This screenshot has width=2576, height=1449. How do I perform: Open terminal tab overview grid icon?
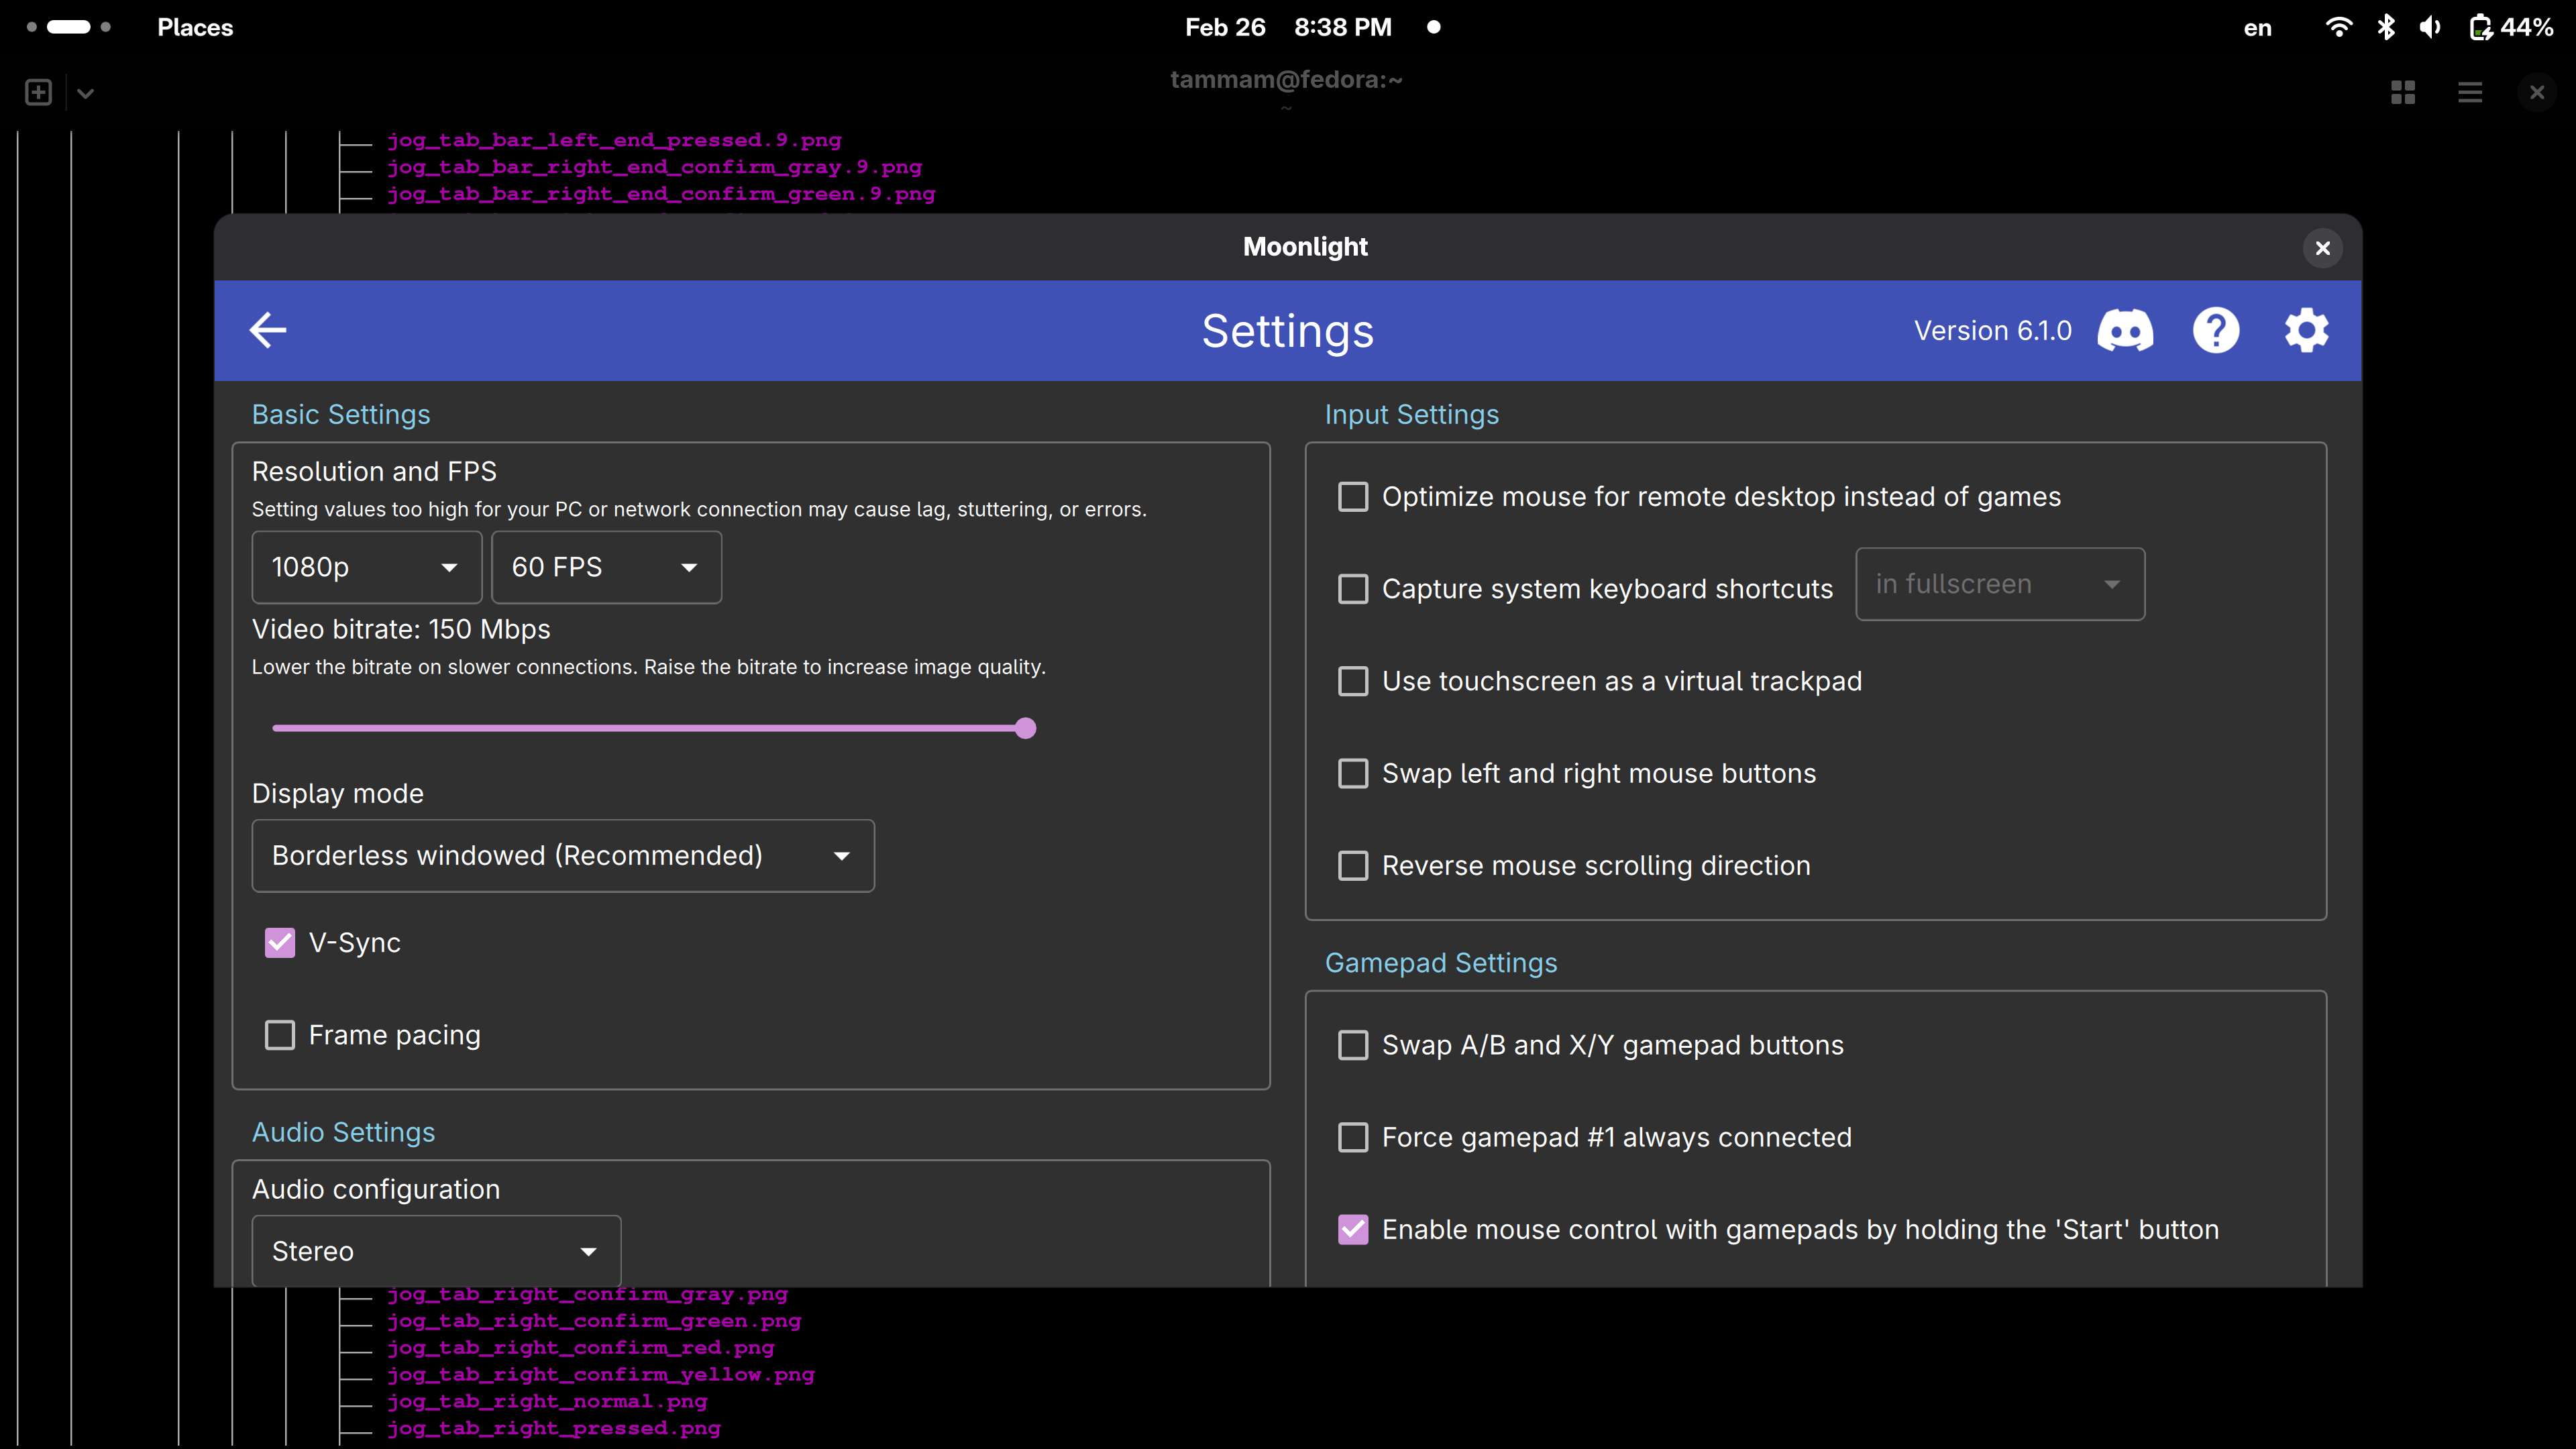[2403, 93]
